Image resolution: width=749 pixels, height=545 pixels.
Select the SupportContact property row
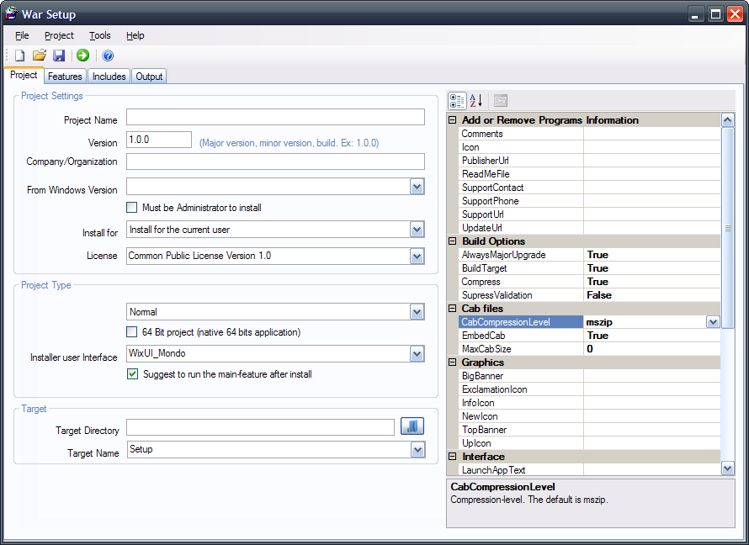coord(589,188)
